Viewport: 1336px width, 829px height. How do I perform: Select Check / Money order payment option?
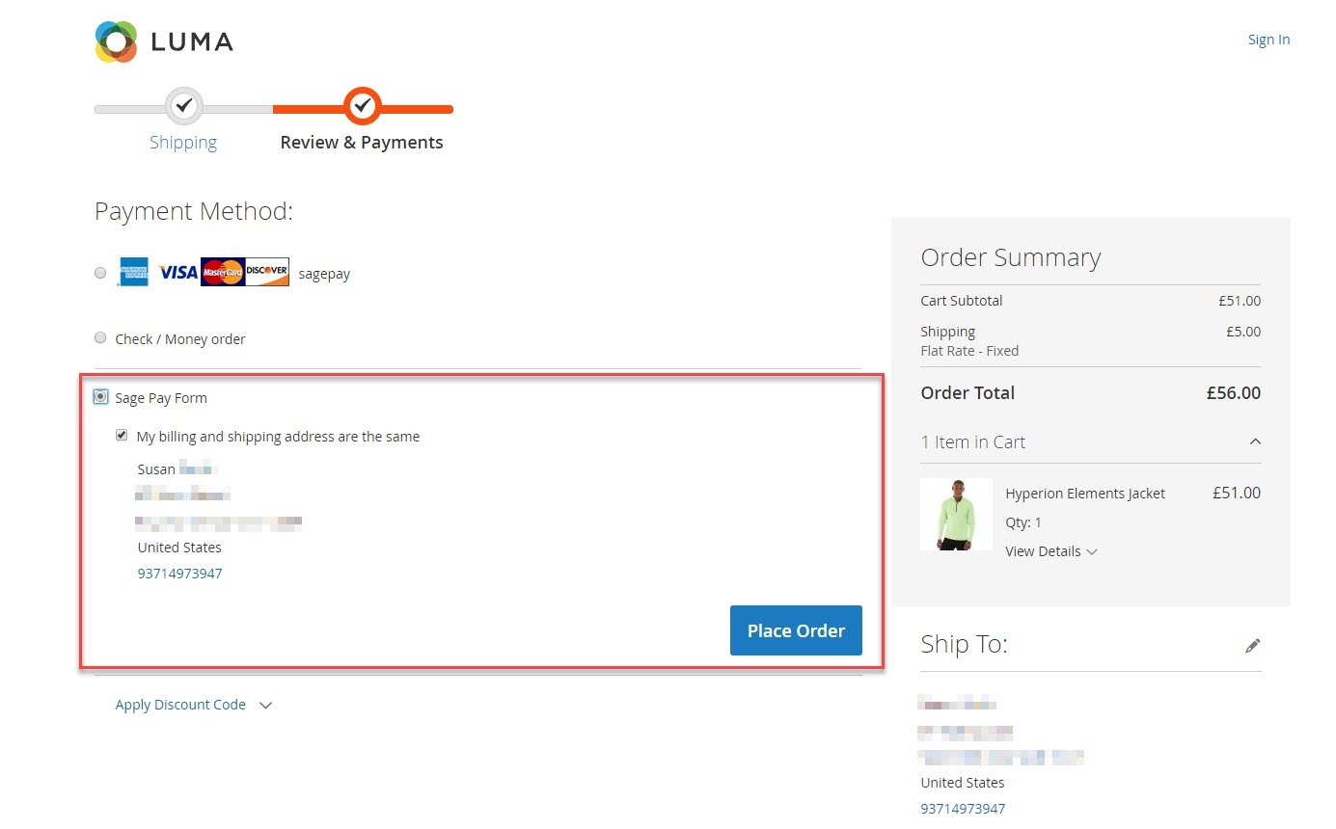click(x=100, y=338)
